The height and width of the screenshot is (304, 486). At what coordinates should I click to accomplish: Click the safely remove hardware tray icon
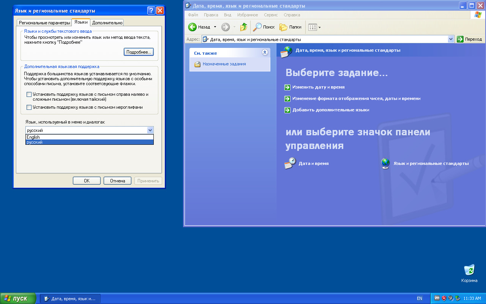pos(458,298)
